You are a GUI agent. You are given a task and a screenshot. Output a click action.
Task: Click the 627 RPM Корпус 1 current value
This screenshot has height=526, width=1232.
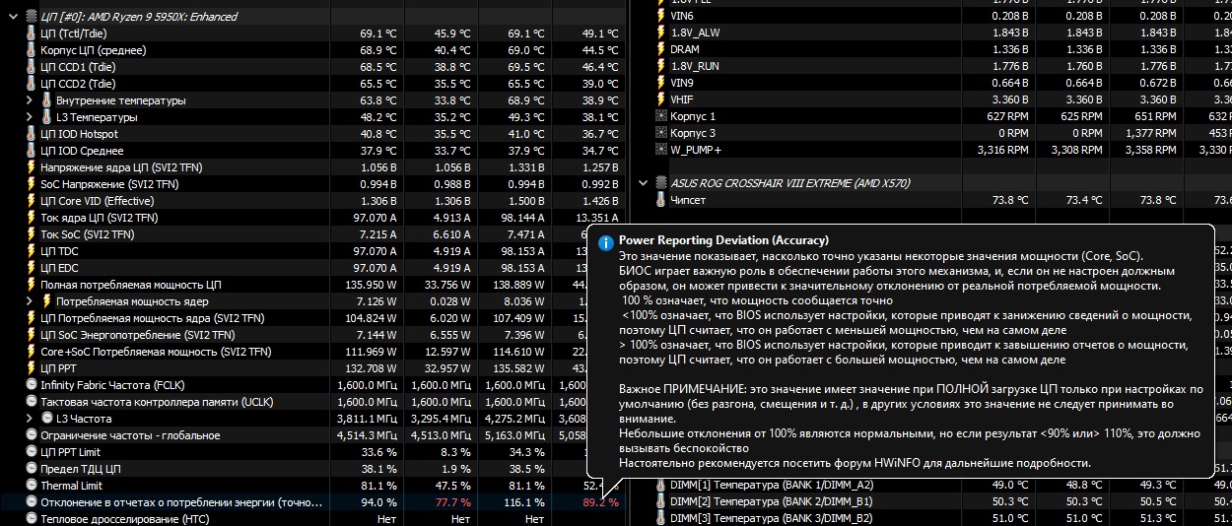point(1006,116)
